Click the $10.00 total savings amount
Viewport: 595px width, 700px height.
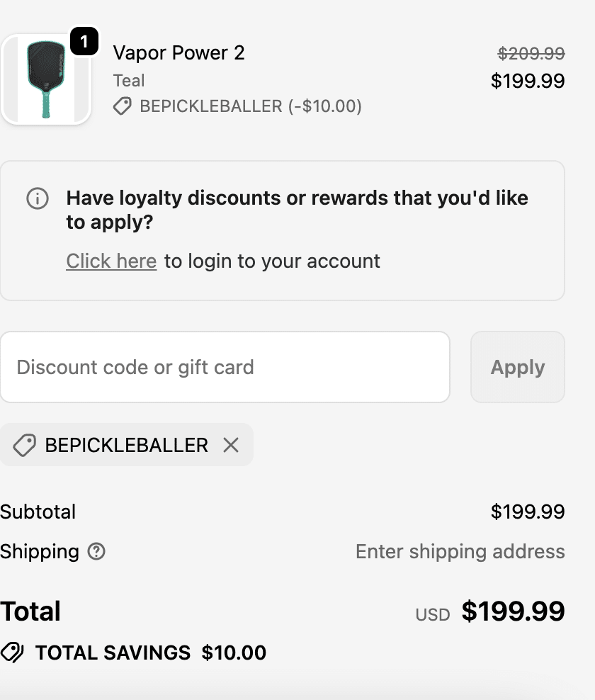[234, 653]
